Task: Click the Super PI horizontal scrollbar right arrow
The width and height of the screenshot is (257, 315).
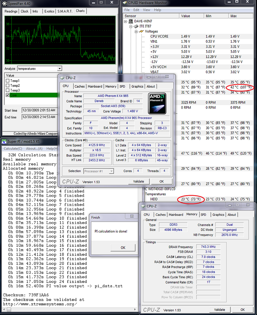Action: pos(135,309)
